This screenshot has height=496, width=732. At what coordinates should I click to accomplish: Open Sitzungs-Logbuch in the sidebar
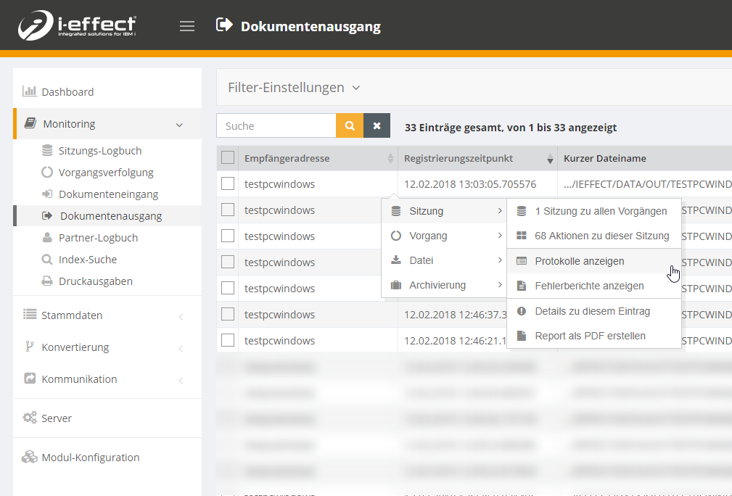[100, 151]
